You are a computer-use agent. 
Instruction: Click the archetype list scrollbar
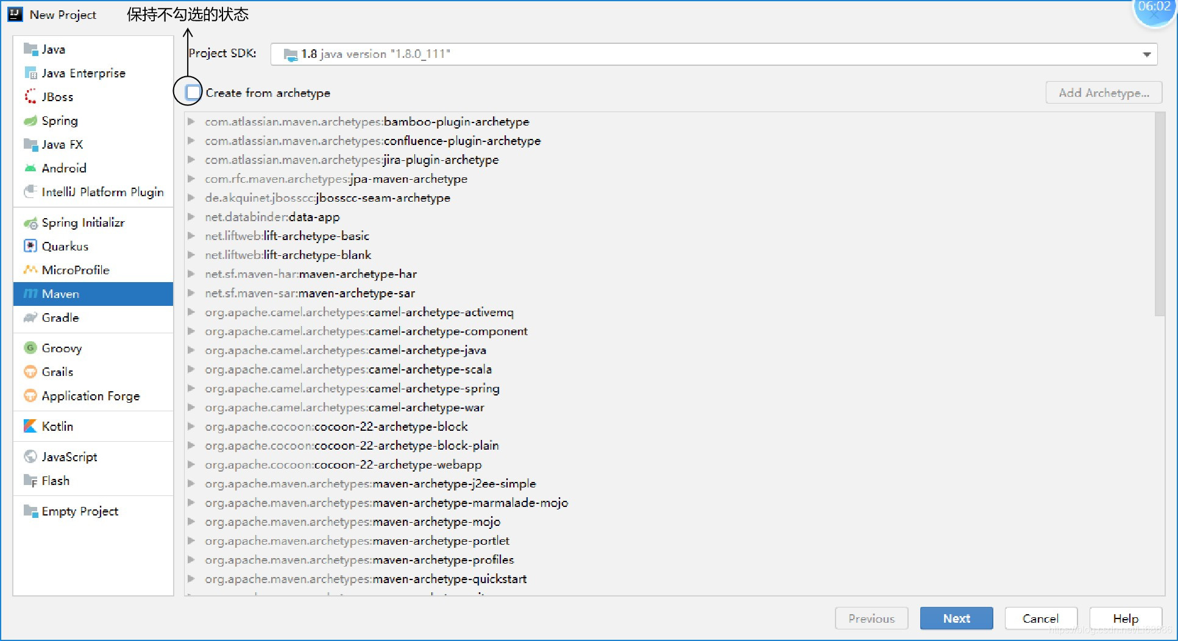point(1160,214)
